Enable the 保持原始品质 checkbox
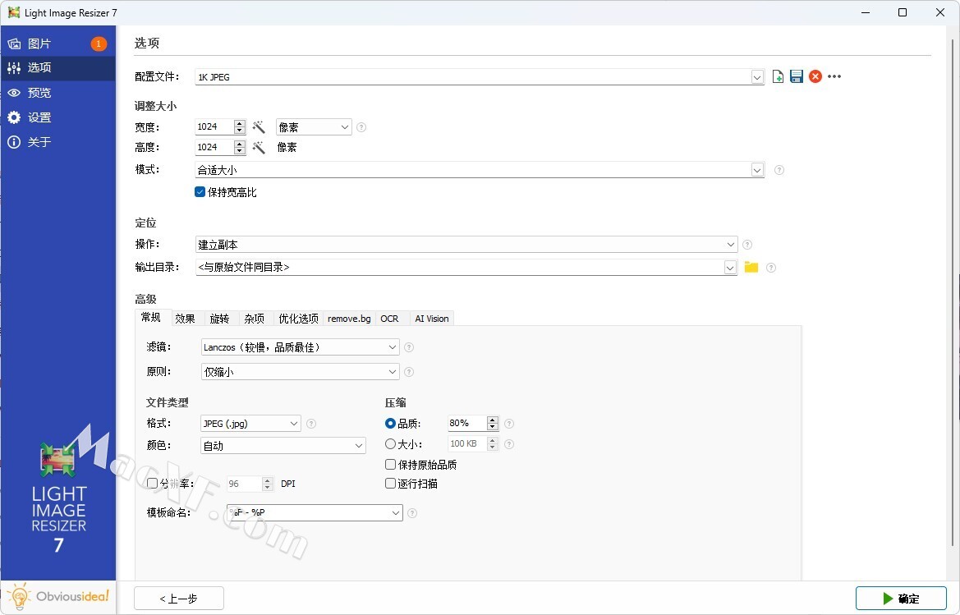This screenshot has width=960, height=615. [x=391, y=465]
